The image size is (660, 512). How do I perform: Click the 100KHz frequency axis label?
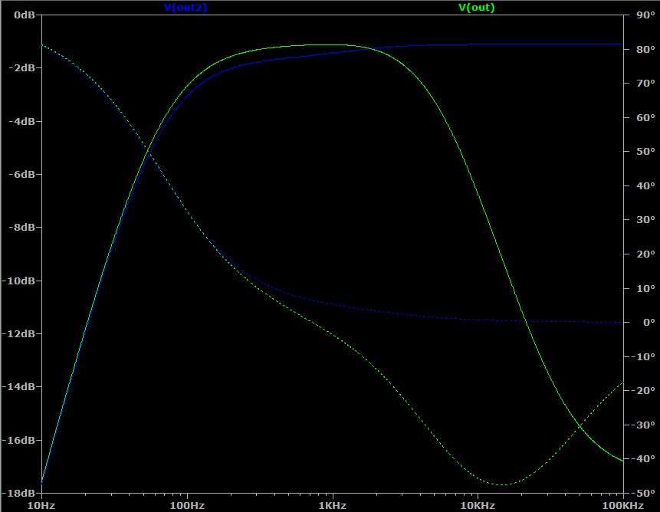click(x=622, y=506)
